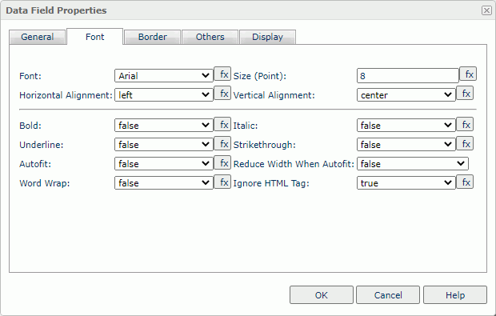
Task: Open formula editor for Bold
Action: [x=222, y=124]
